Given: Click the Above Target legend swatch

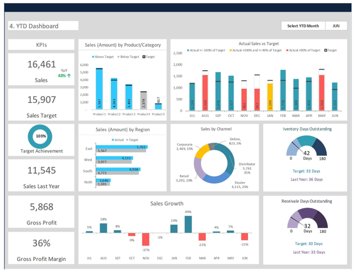Looking at the screenshot, I should 93,56.
